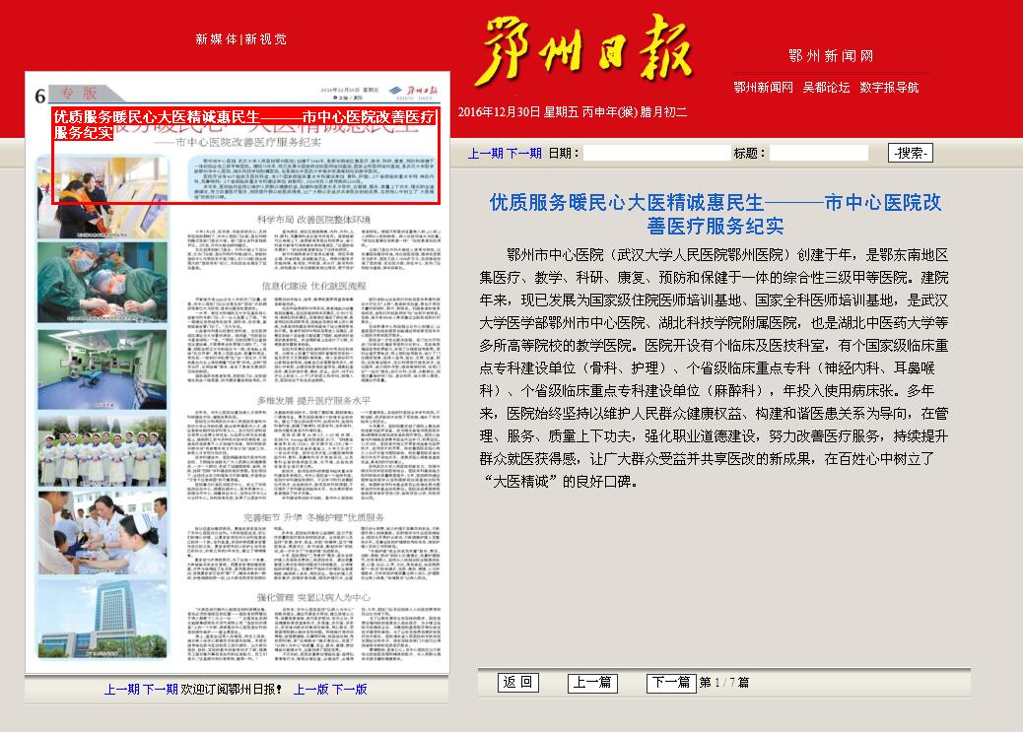This screenshot has height=732, width=1023.
Task: Click the surgeons operating photo on the page
Action: [x=102, y=282]
